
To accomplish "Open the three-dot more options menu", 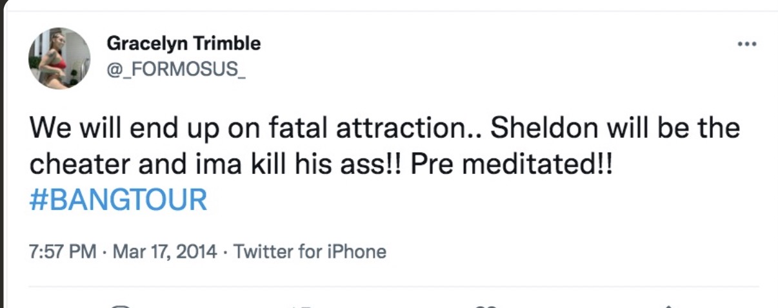I will [x=746, y=44].
